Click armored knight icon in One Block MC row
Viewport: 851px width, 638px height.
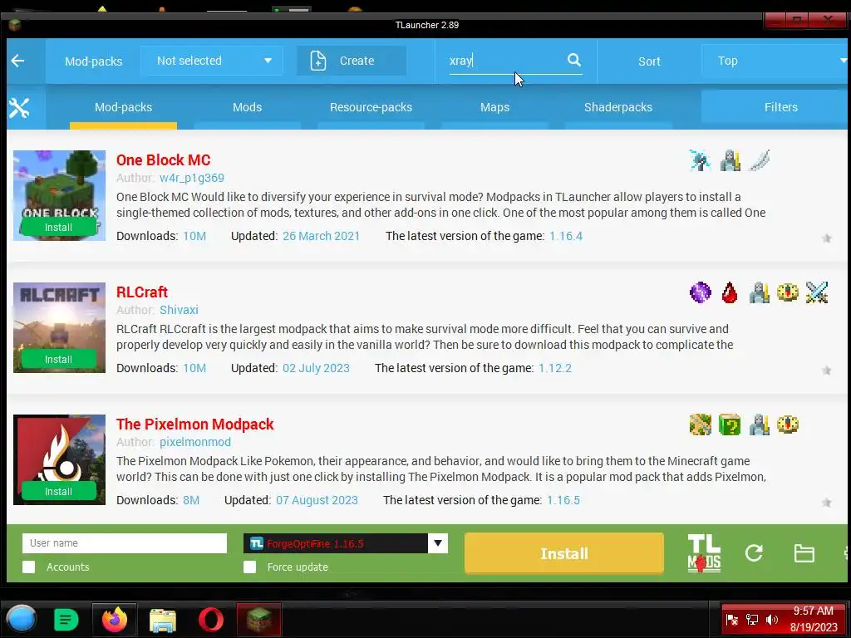point(730,160)
